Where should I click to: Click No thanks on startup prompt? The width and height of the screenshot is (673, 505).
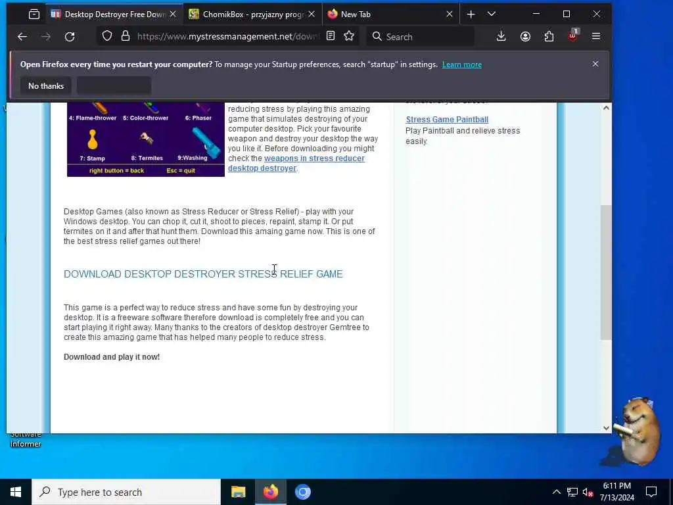46,86
